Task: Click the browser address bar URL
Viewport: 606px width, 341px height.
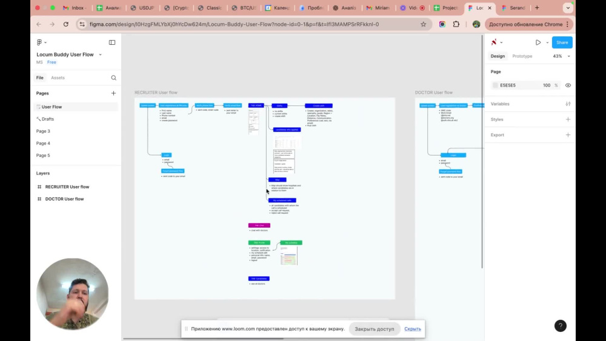Action: coord(234,24)
